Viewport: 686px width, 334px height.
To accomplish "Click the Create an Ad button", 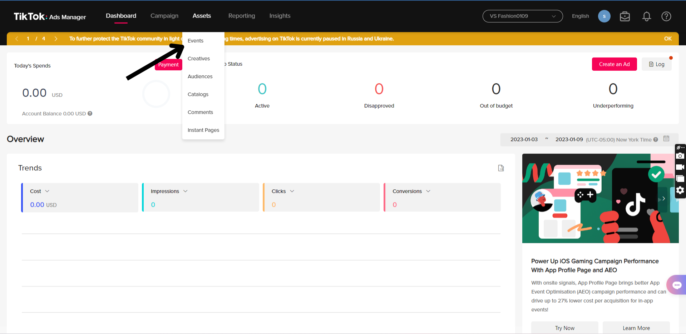I will 614,64.
